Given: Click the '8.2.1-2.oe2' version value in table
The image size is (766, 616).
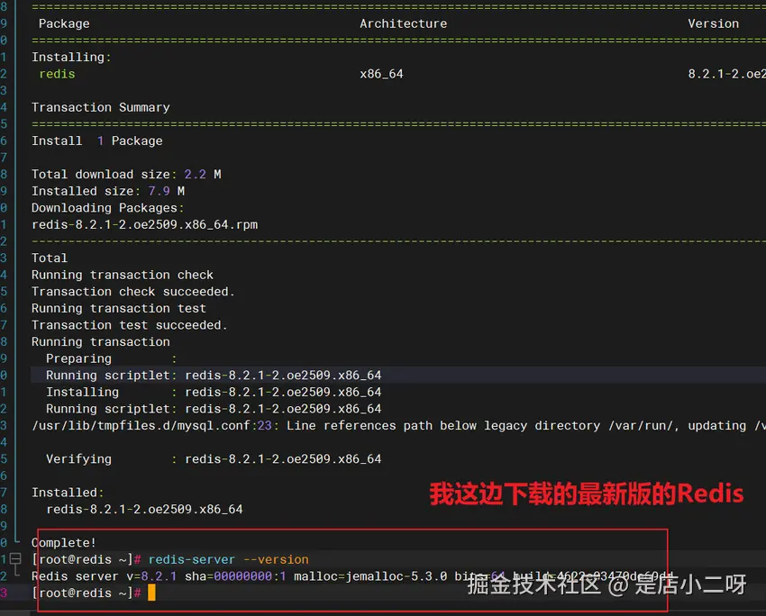Looking at the screenshot, I should [726, 74].
